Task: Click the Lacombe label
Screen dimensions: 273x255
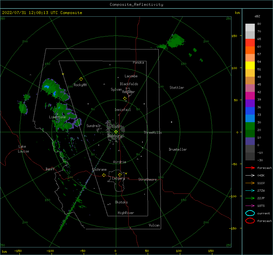Action: pyautogui.click(x=131, y=76)
